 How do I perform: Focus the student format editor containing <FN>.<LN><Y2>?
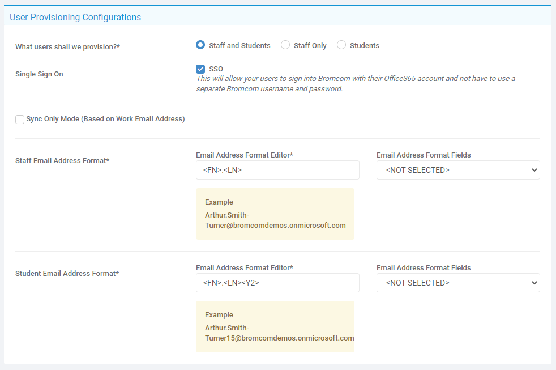pos(277,283)
